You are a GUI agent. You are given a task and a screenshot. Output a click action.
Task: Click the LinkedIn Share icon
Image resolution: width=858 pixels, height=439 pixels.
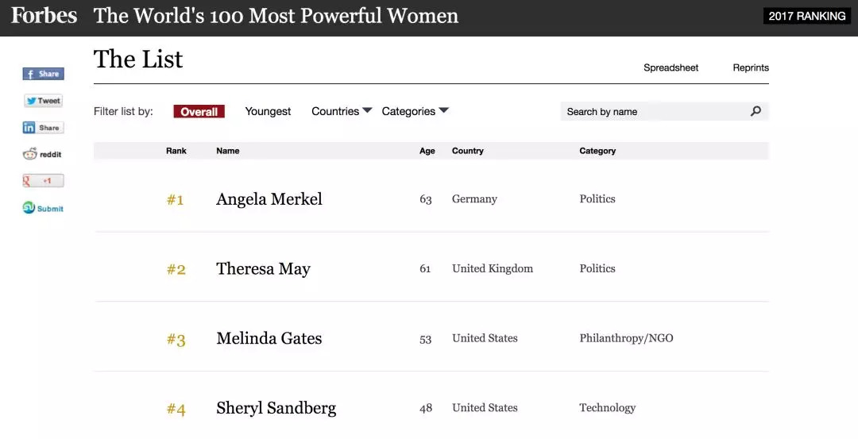(x=43, y=128)
